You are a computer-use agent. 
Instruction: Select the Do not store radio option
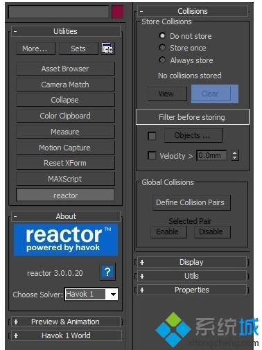point(162,35)
